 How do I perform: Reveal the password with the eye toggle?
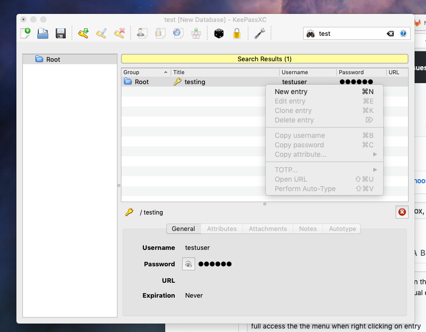[188, 264]
